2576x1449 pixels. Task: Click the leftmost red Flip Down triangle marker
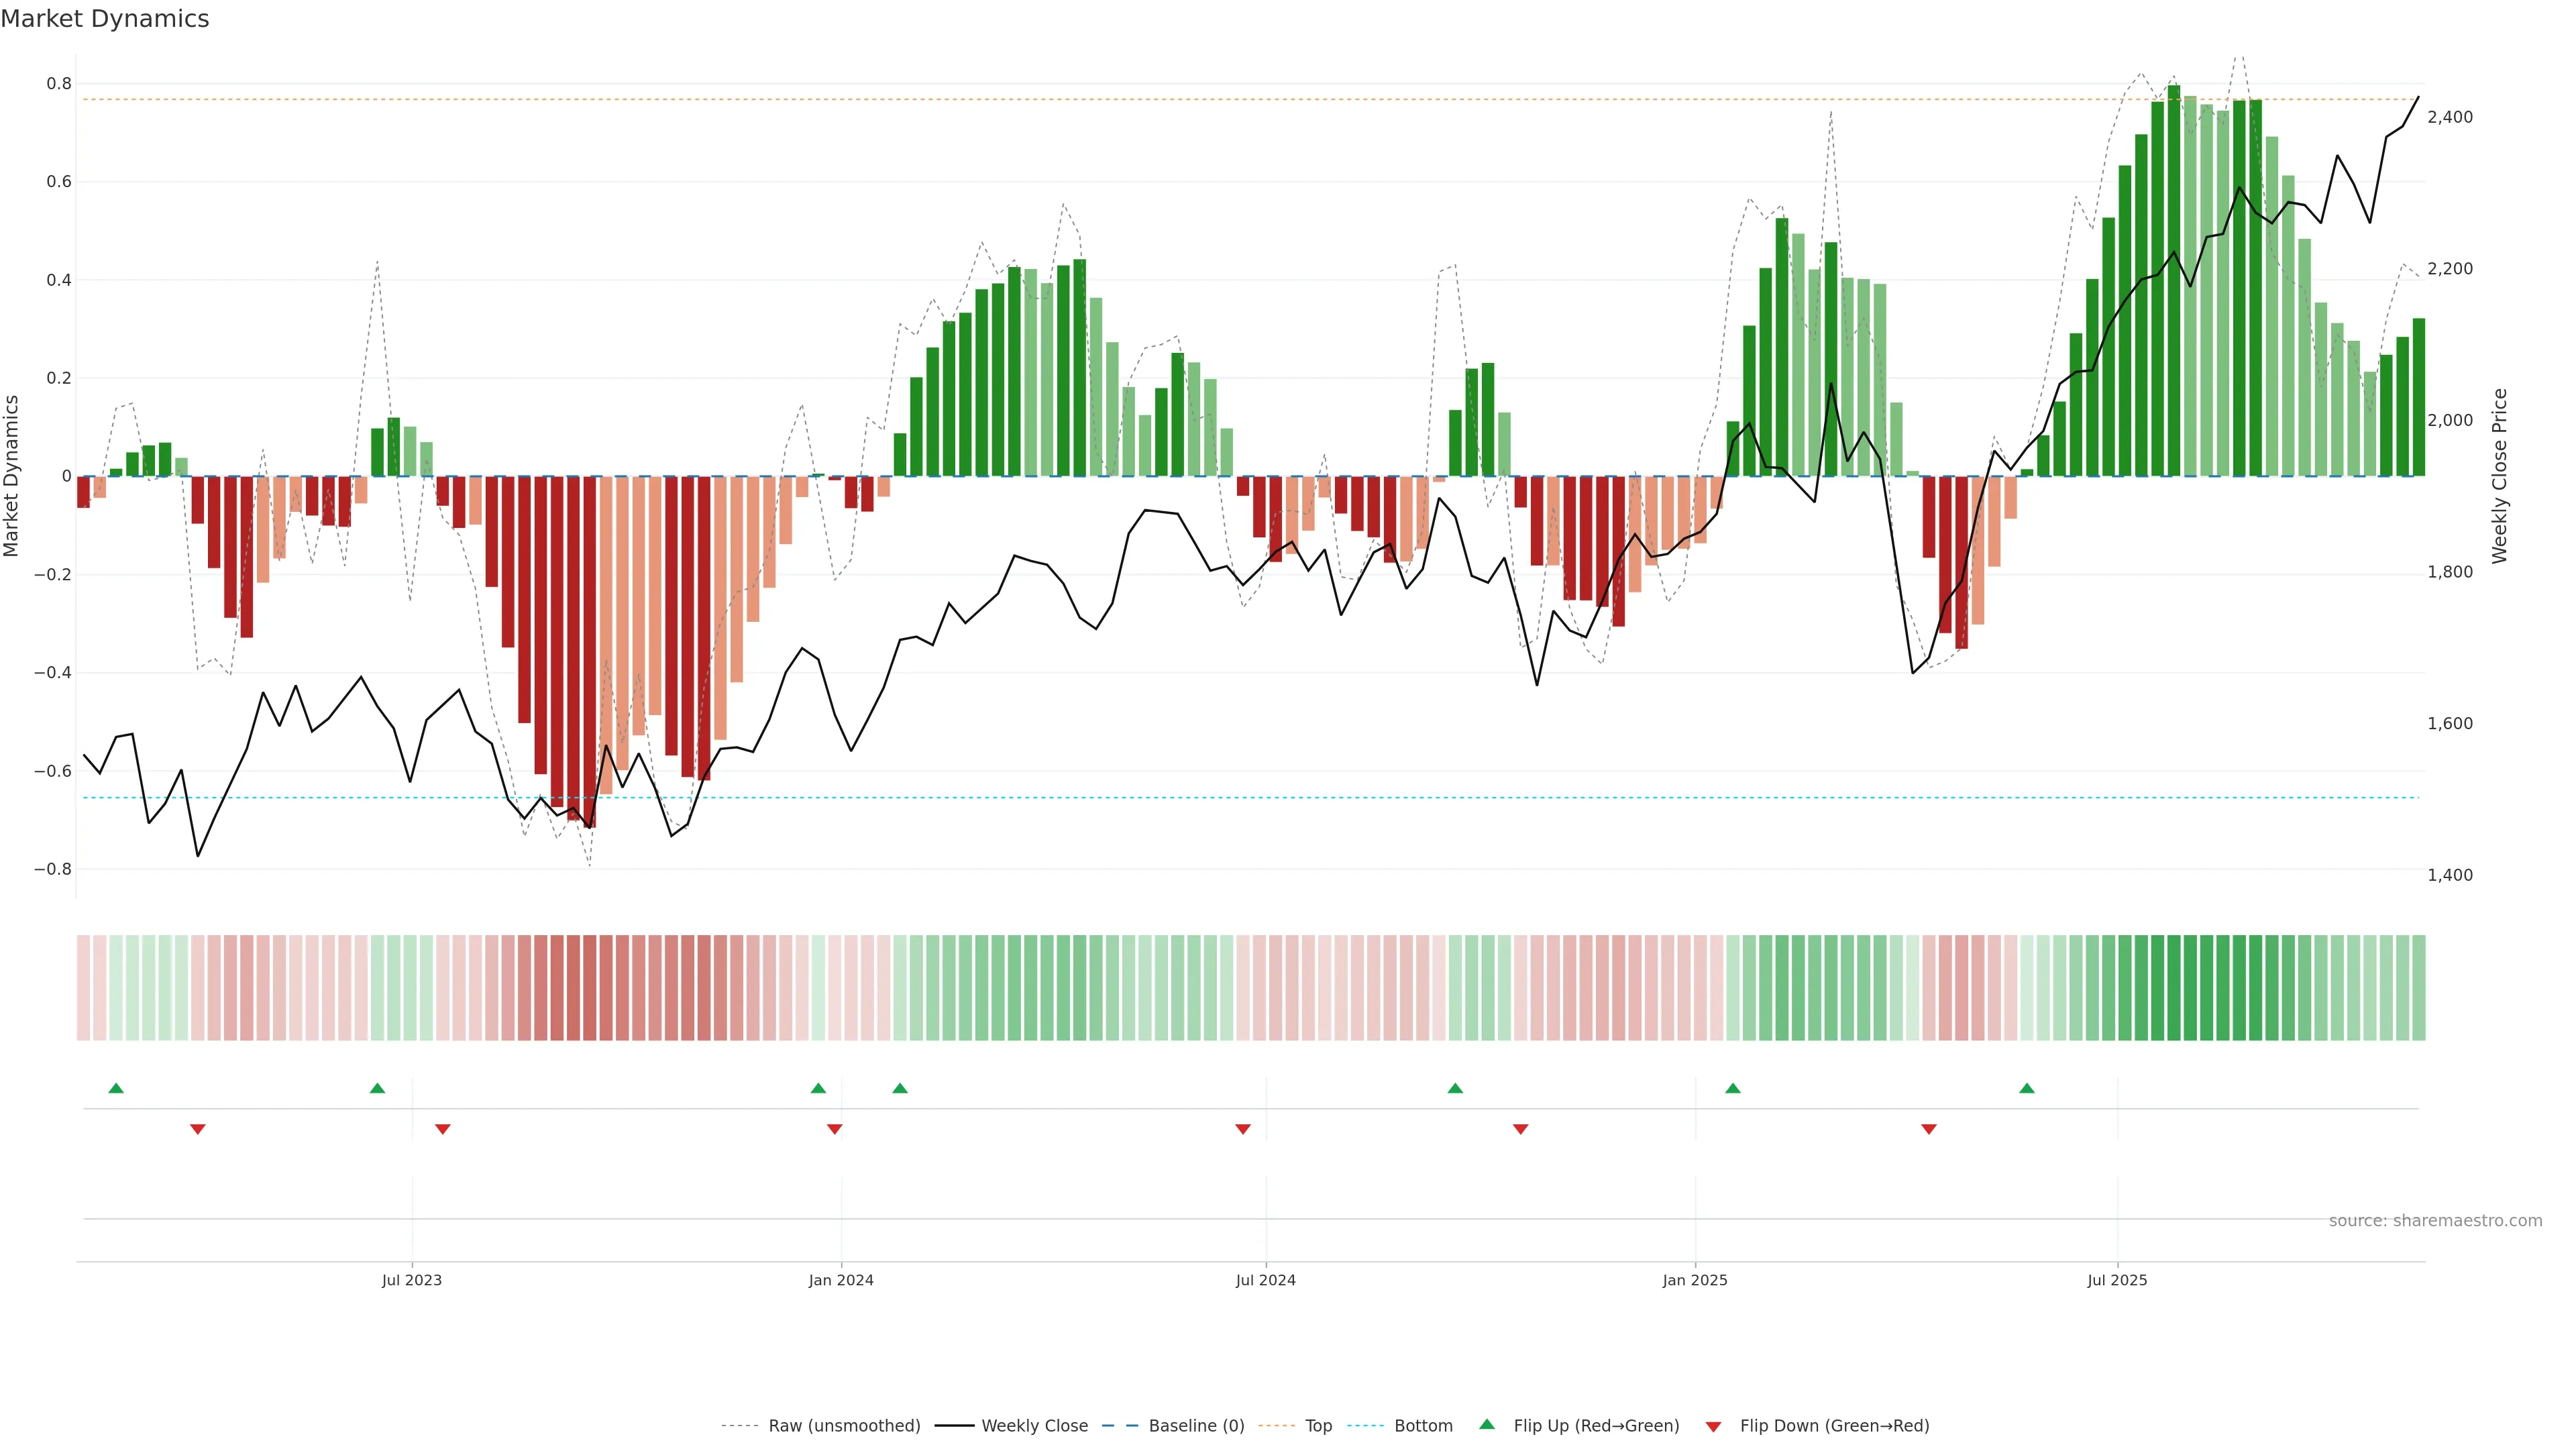tap(198, 1129)
